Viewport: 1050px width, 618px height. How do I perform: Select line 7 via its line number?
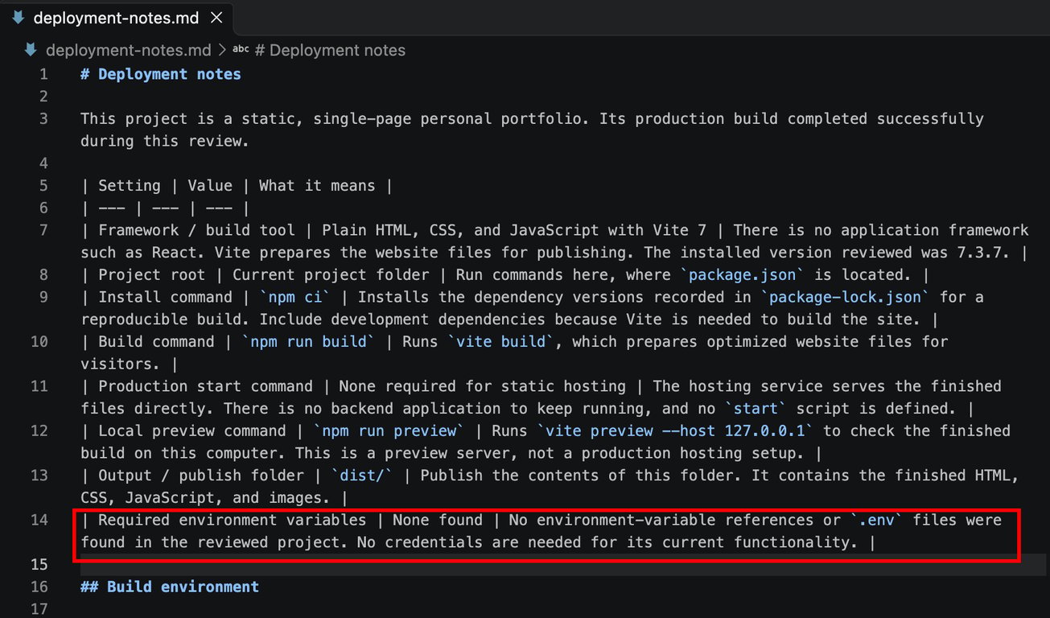click(43, 230)
